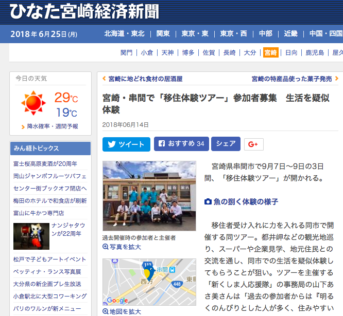
Task: Click the Facebook recommend button showing 34
Action: coord(181,144)
